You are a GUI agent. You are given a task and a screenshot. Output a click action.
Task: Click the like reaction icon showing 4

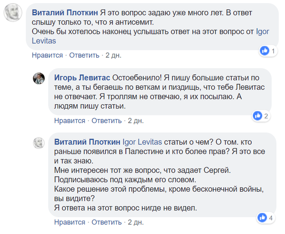(262, 217)
